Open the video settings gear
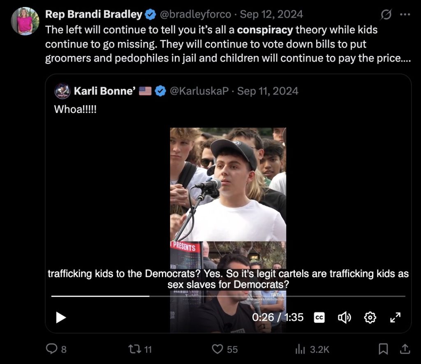Image resolution: width=421 pixels, height=364 pixels. (x=370, y=317)
